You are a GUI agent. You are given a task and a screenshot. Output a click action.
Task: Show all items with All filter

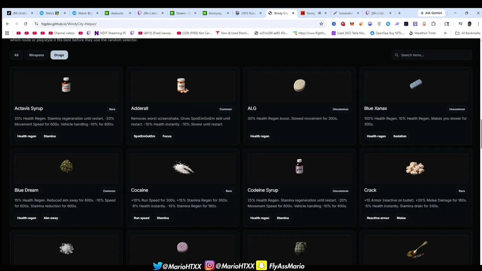(16, 55)
